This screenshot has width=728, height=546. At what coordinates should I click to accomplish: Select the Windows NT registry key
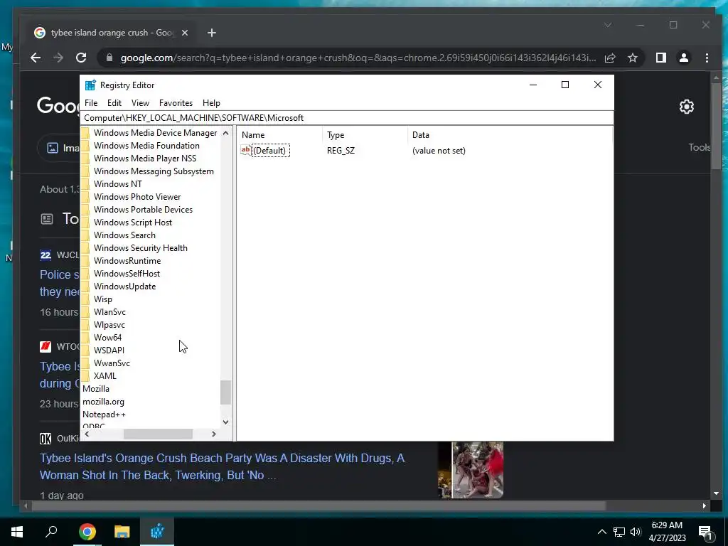(x=117, y=184)
